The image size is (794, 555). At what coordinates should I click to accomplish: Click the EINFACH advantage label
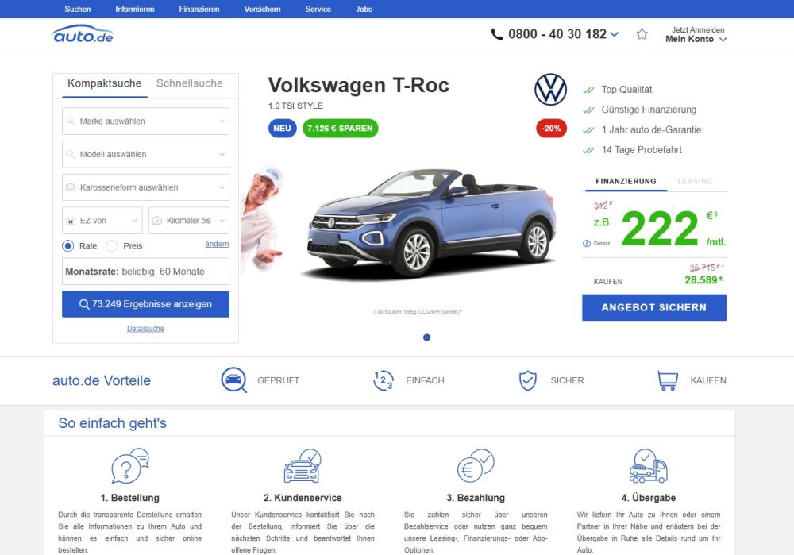pos(425,380)
